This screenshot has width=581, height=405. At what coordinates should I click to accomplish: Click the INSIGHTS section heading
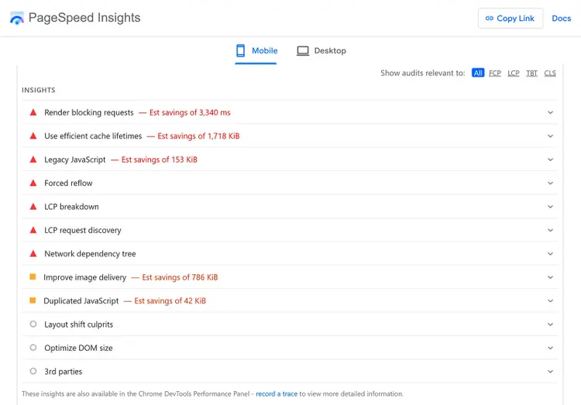pyautogui.click(x=39, y=90)
